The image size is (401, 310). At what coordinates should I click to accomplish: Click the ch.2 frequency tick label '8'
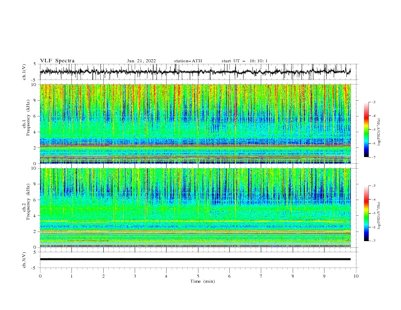[36, 184]
